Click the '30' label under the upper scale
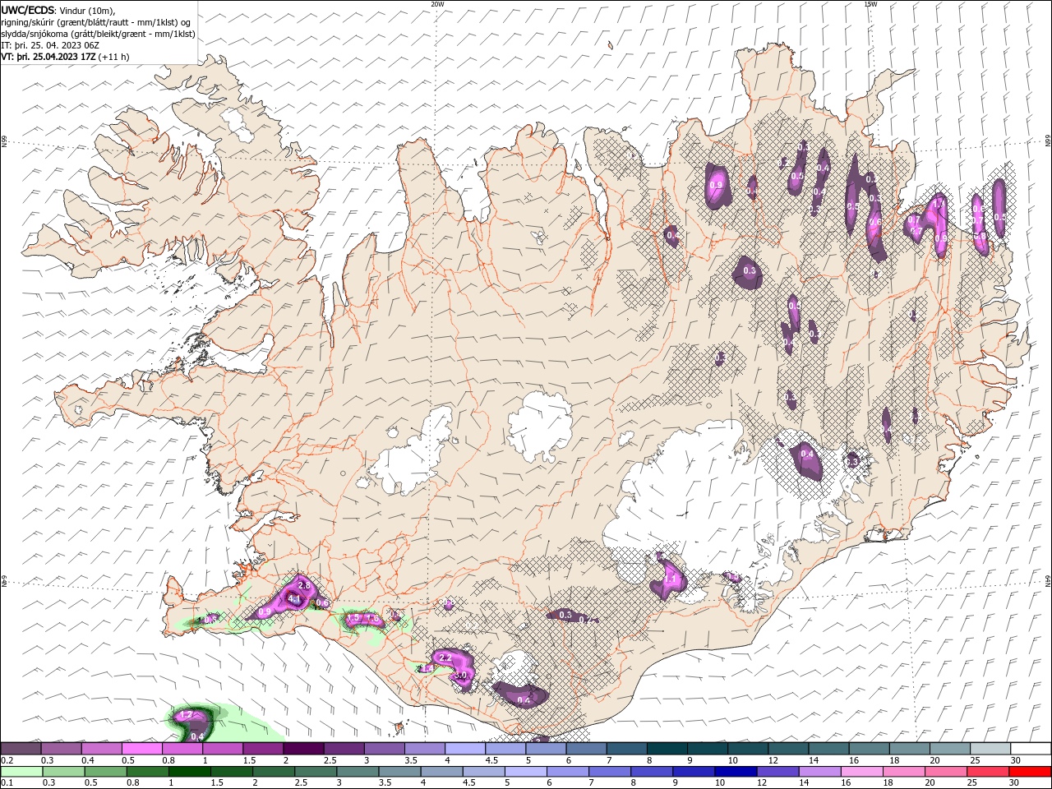This screenshot has height=789, width=1052. point(1016,760)
